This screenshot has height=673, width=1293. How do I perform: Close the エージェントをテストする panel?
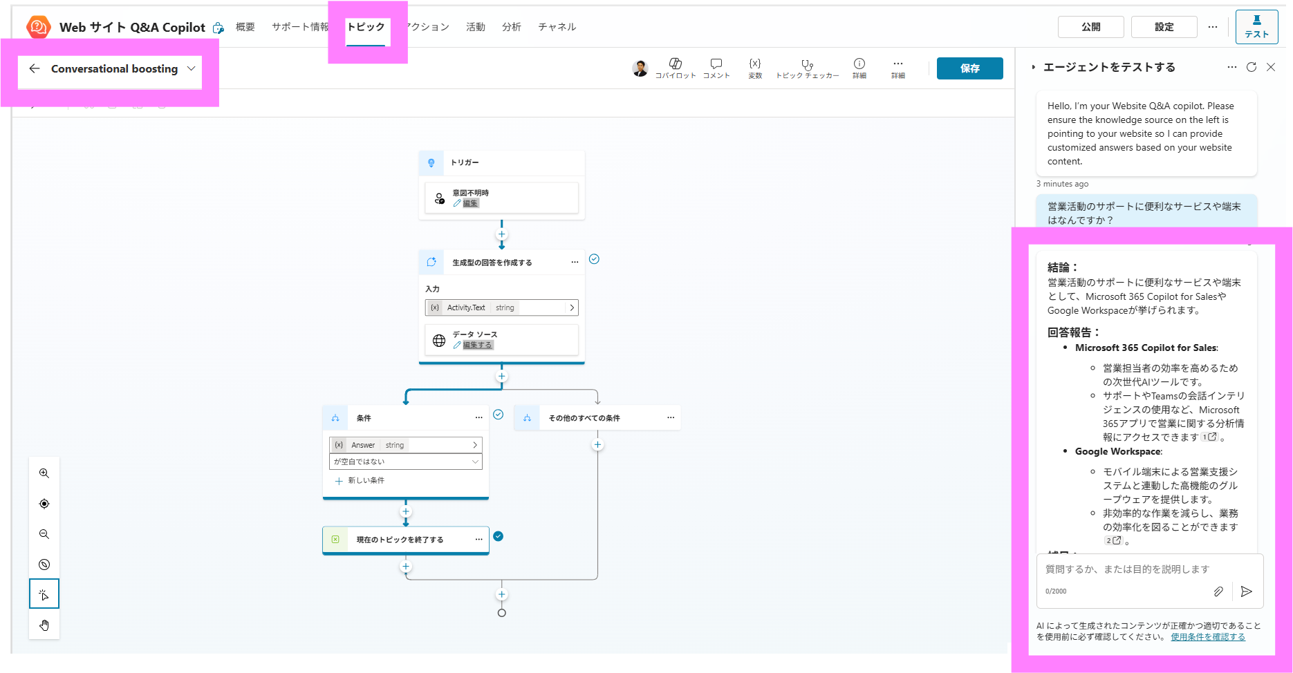(1271, 67)
